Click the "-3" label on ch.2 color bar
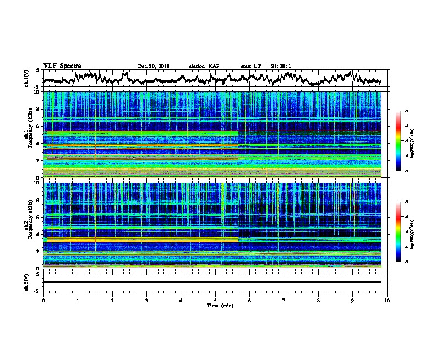Viewport: 436px width, 337px height. [x=406, y=202]
